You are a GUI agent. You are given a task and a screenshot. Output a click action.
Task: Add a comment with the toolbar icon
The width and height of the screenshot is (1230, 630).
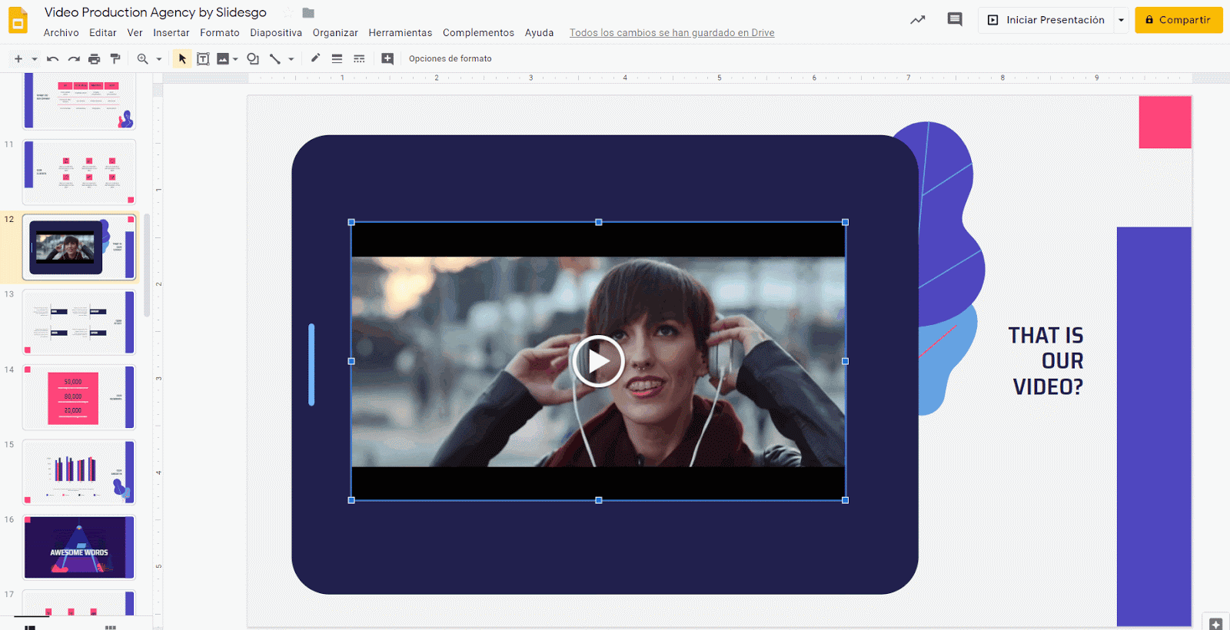387,58
